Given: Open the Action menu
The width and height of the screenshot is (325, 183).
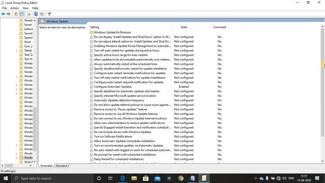Looking at the screenshot, I should [x=15, y=8].
